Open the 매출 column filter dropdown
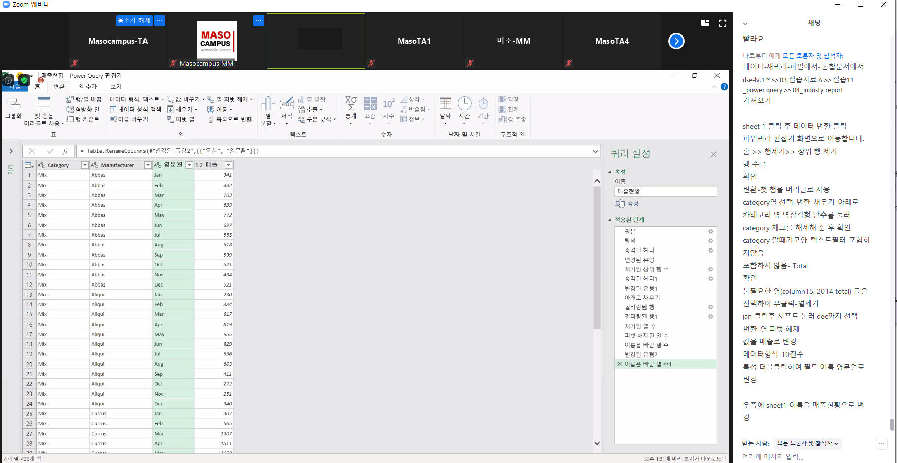This screenshot has width=897, height=463. (x=228, y=165)
